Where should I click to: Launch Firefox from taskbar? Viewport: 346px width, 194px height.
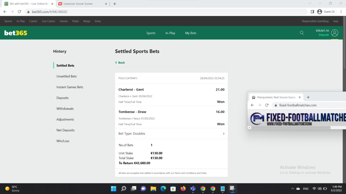(183, 189)
